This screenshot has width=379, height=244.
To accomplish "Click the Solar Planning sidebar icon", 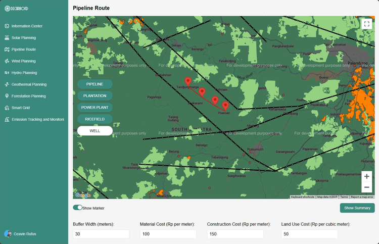I will tap(7, 38).
